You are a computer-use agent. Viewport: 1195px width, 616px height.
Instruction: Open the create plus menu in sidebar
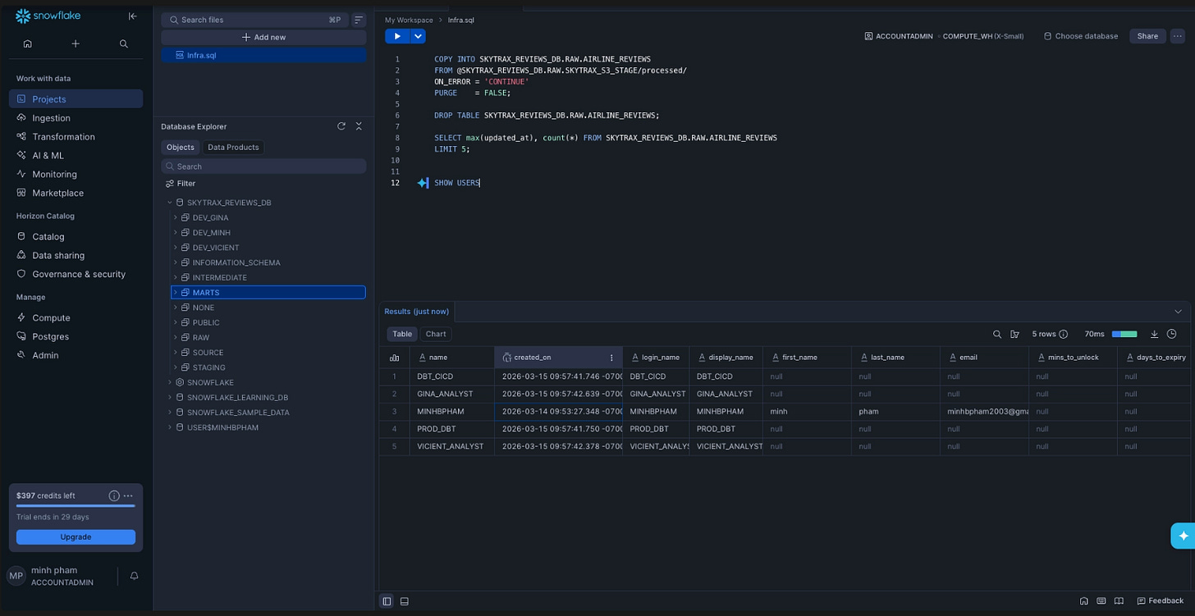76,43
